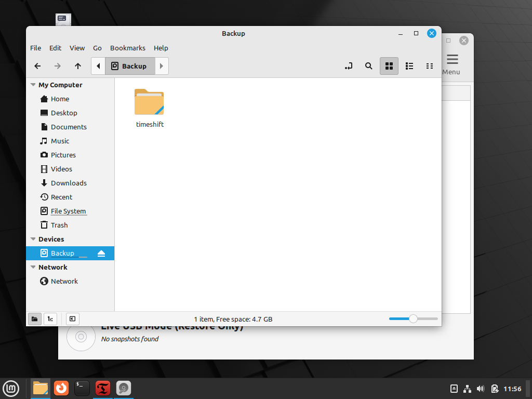Open Videos in the sidebar
This screenshot has width=532, height=399.
click(70, 169)
